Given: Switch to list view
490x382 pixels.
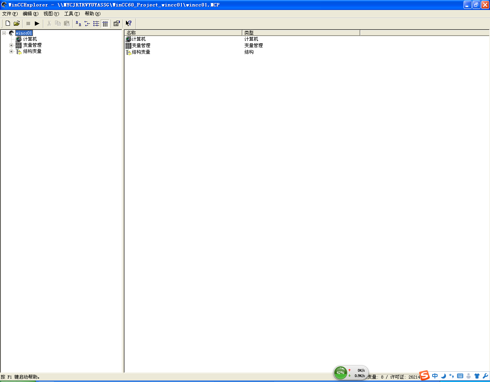Looking at the screenshot, I should [96, 23].
